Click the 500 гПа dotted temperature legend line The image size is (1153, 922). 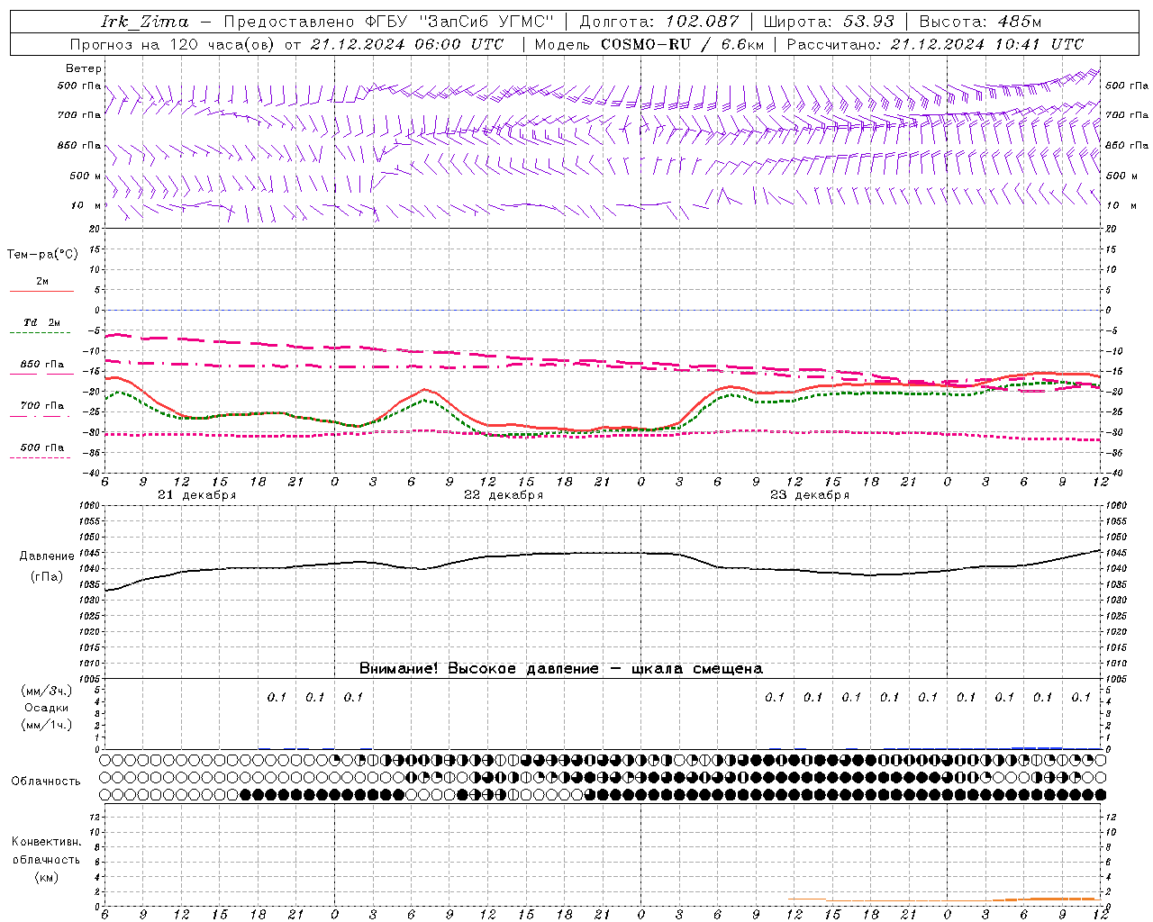[40, 458]
